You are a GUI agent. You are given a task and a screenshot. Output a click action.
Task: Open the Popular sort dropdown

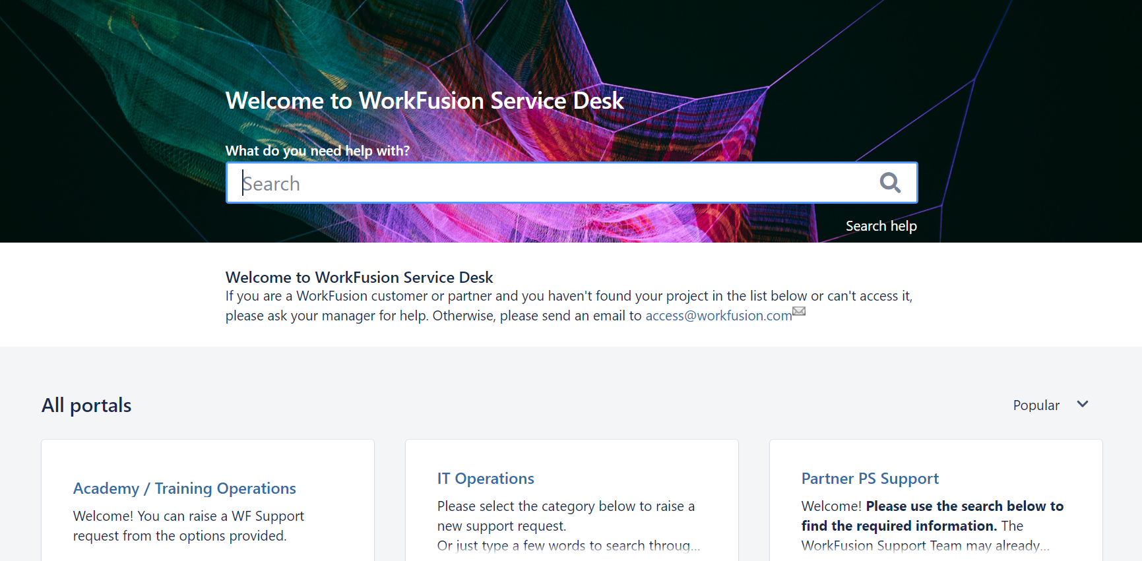[1050, 405]
